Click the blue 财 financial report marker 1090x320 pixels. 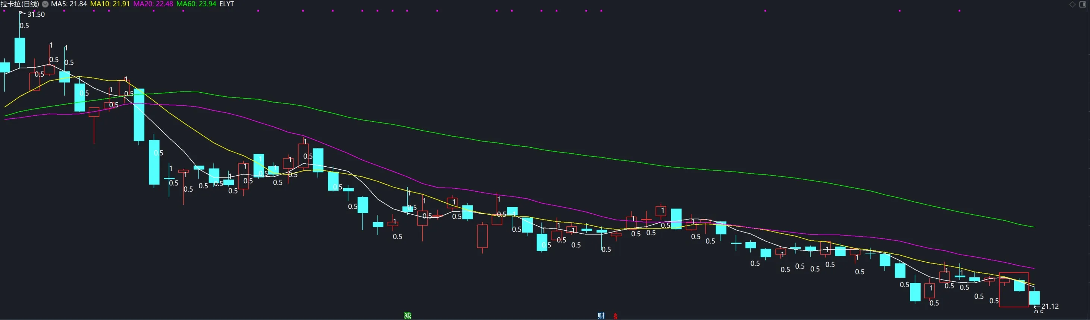click(601, 316)
